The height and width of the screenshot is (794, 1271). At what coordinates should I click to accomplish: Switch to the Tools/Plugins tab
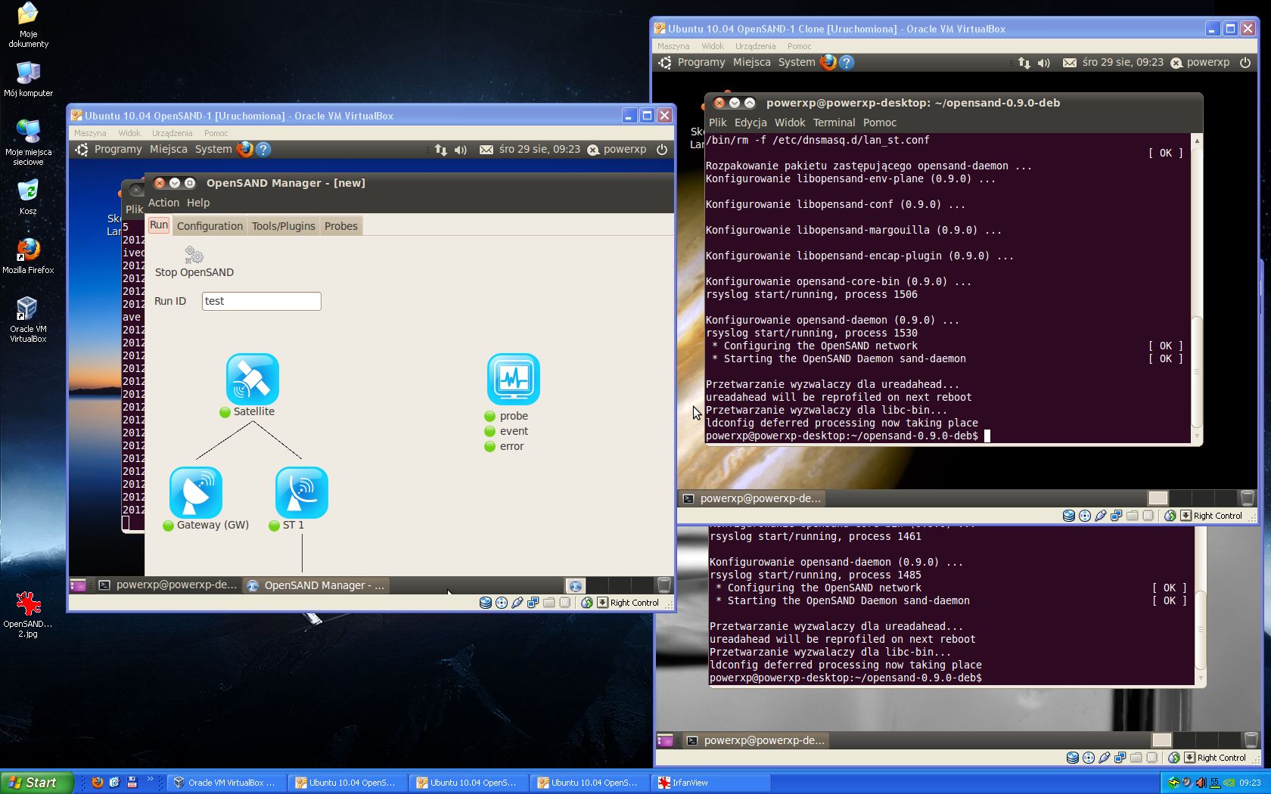pyautogui.click(x=283, y=226)
